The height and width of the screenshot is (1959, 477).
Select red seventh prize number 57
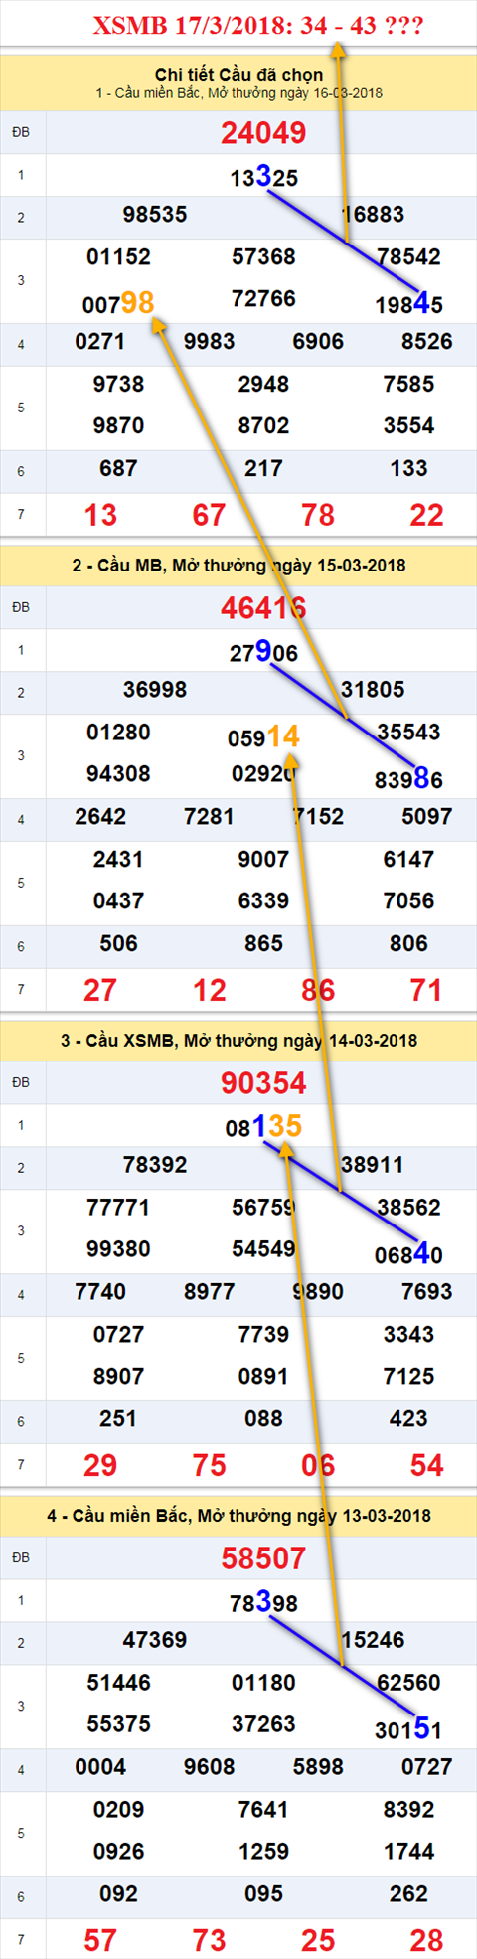coord(100,1940)
